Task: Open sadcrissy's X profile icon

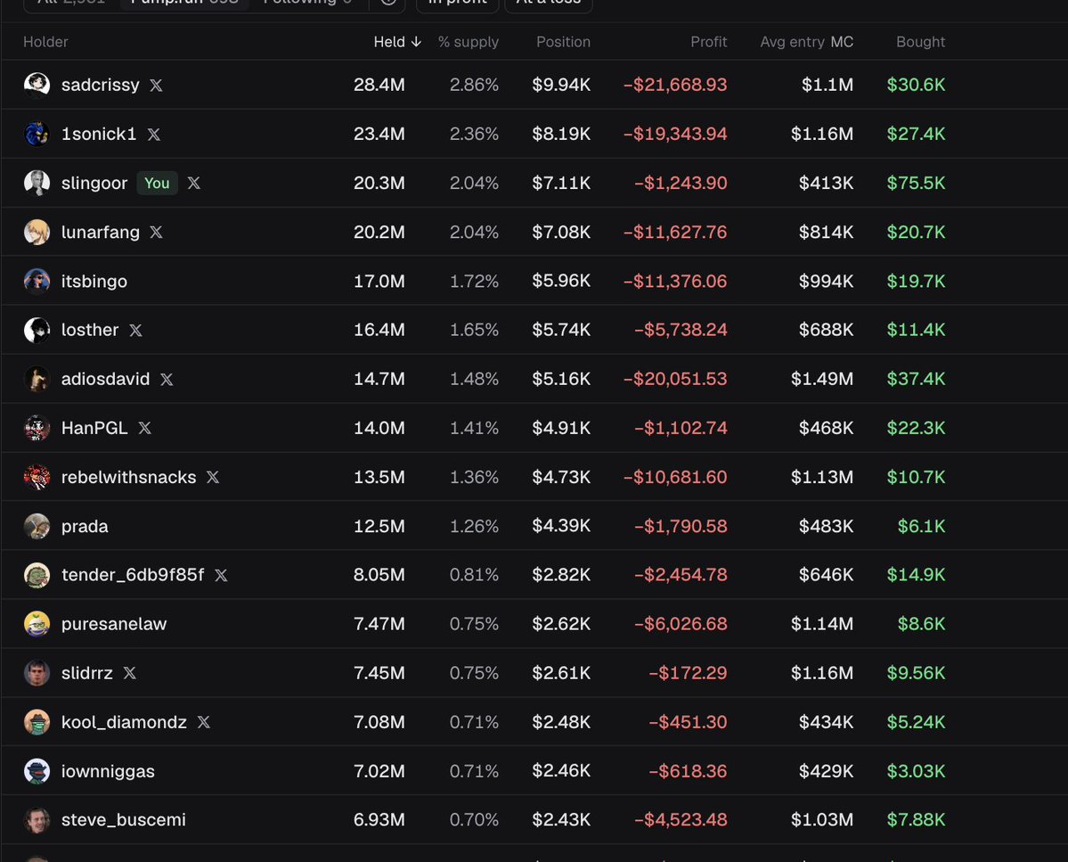Action: [x=156, y=86]
